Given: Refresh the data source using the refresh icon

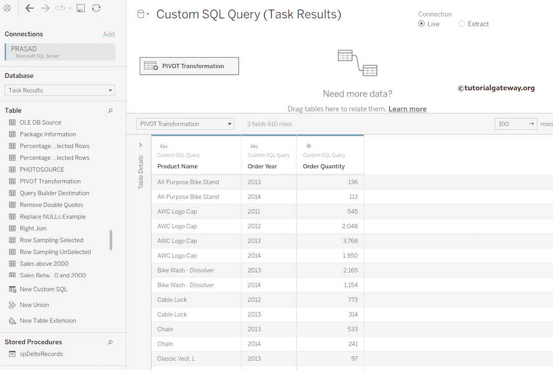Looking at the screenshot, I should point(96,8).
